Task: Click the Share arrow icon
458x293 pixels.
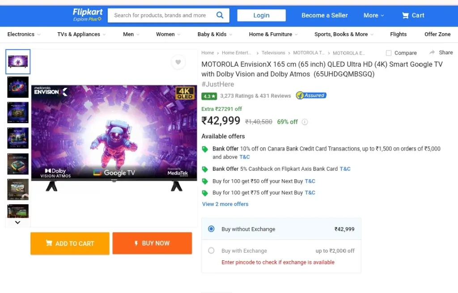Action: click(432, 52)
